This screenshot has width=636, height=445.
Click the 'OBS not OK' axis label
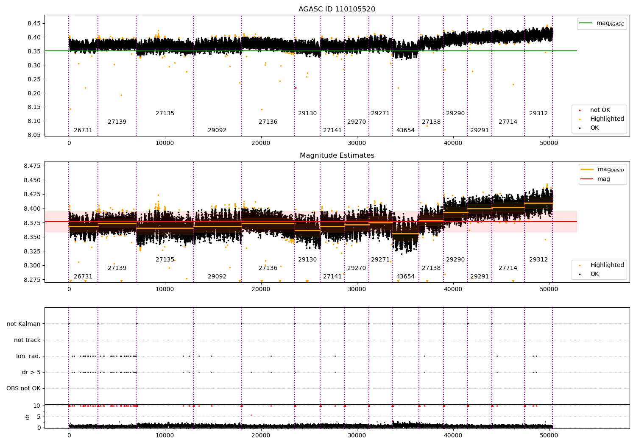23,388
